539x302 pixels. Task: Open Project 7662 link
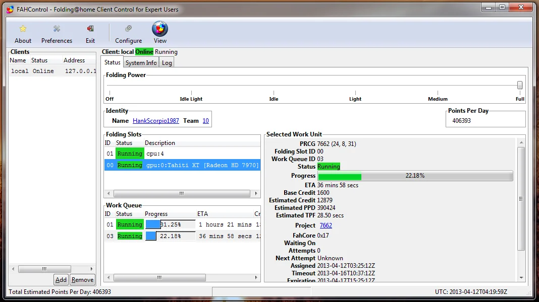point(326,225)
